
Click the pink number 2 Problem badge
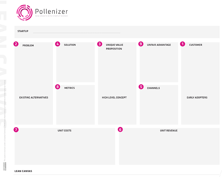click(16, 44)
